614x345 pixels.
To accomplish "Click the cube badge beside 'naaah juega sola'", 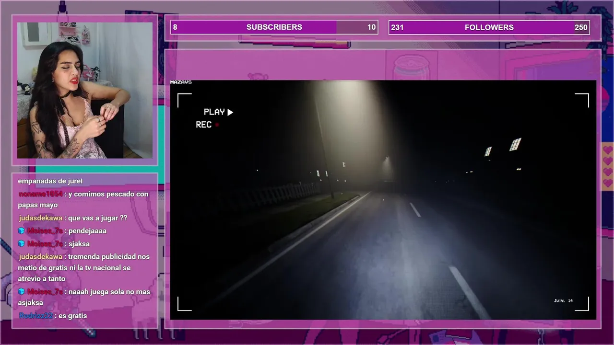I will [21, 291].
